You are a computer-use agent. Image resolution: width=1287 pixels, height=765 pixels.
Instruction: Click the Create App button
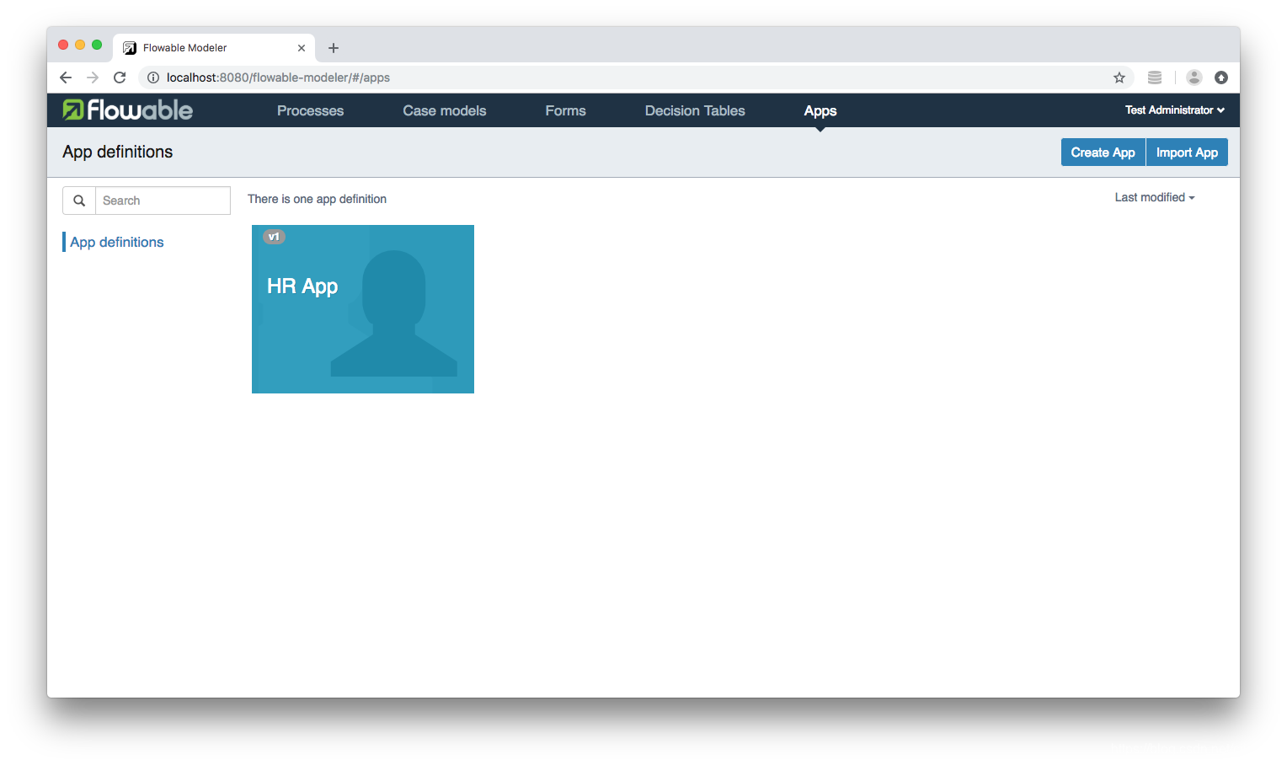tap(1103, 152)
